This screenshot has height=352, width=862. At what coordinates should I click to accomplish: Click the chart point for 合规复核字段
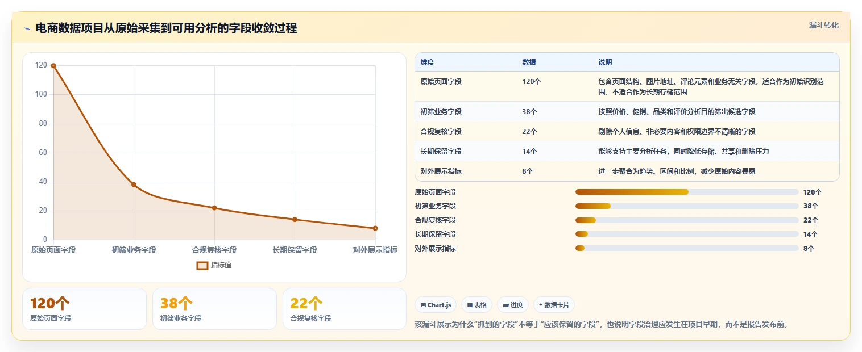(214, 208)
